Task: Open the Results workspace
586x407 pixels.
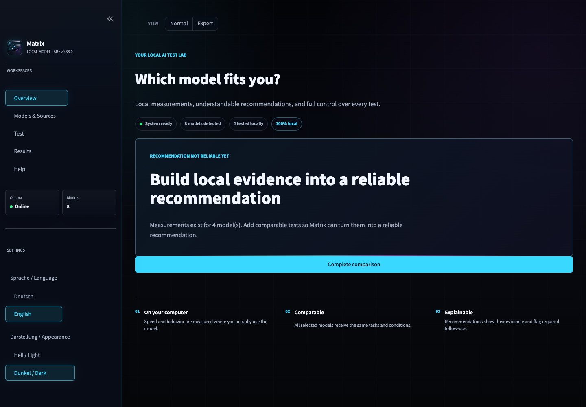Action: click(x=23, y=151)
